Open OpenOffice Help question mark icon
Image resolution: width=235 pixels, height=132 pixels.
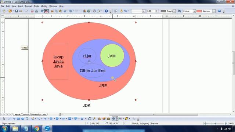[x=106, y=11]
